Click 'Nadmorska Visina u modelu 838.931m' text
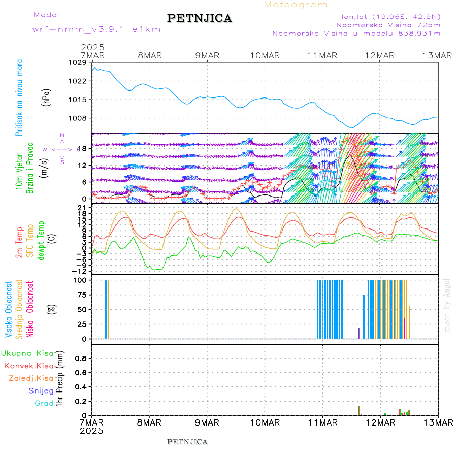The height and width of the screenshot is (457, 457). tap(356, 34)
